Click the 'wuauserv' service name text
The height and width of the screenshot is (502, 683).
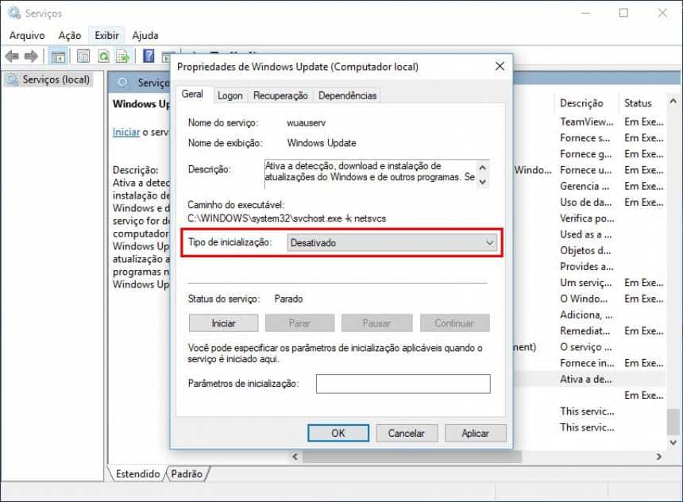click(x=307, y=123)
